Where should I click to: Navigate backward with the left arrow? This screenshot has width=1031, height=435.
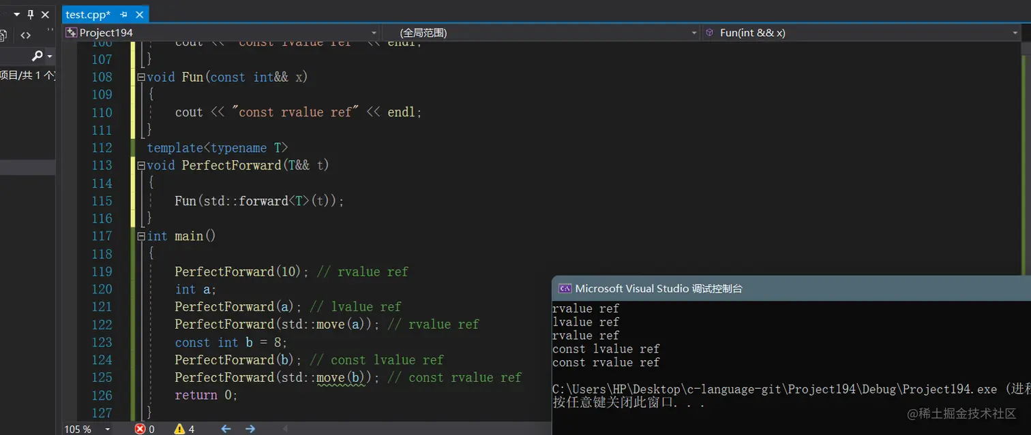(226, 429)
